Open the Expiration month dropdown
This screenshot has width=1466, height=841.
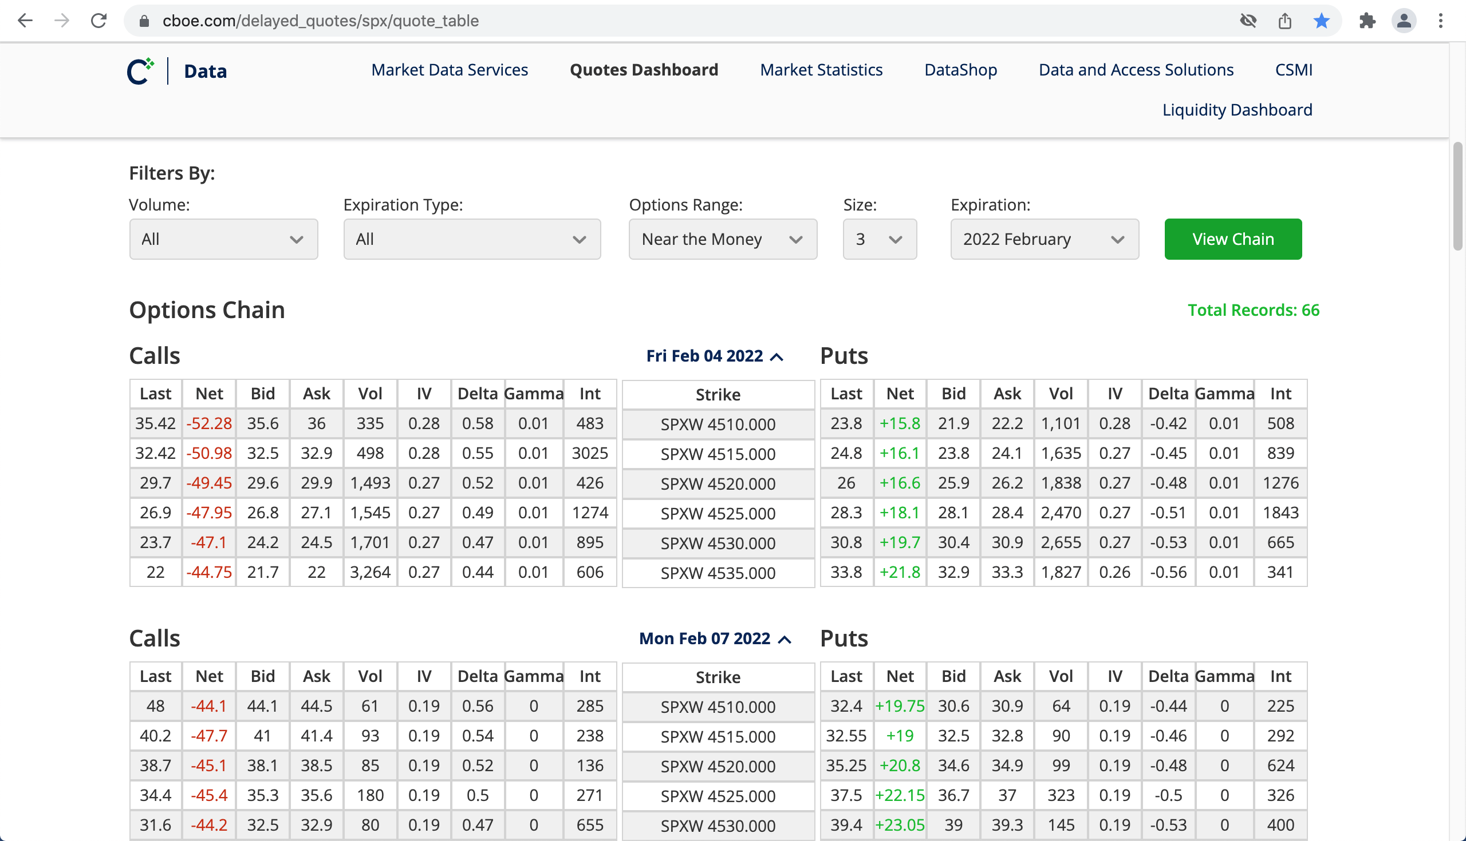click(1044, 239)
